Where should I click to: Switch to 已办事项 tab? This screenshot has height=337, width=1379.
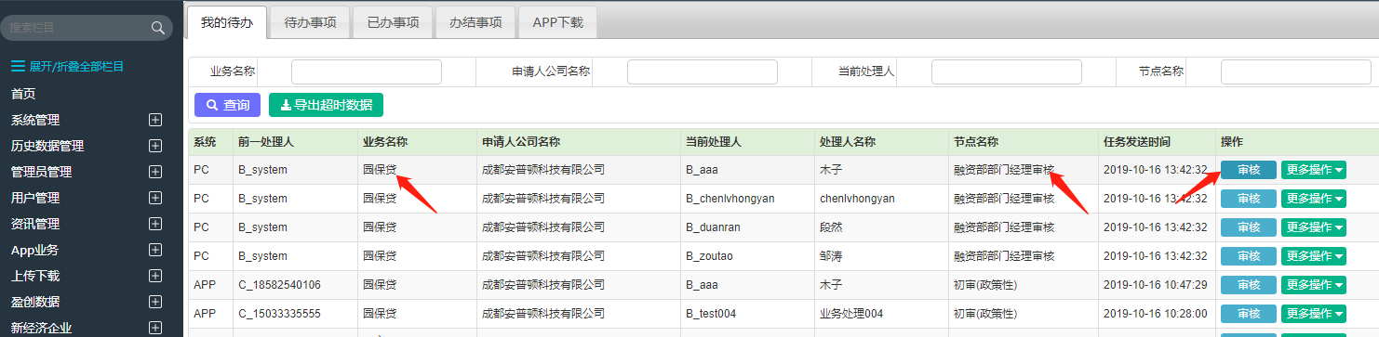point(393,22)
